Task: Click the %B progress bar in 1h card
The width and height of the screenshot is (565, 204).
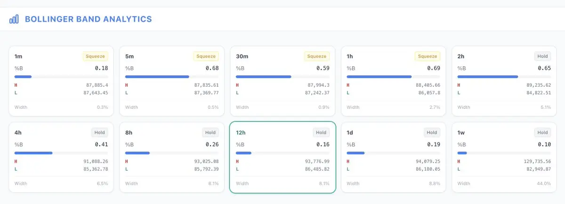Action: pyautogui.click(x=393, y=76)
